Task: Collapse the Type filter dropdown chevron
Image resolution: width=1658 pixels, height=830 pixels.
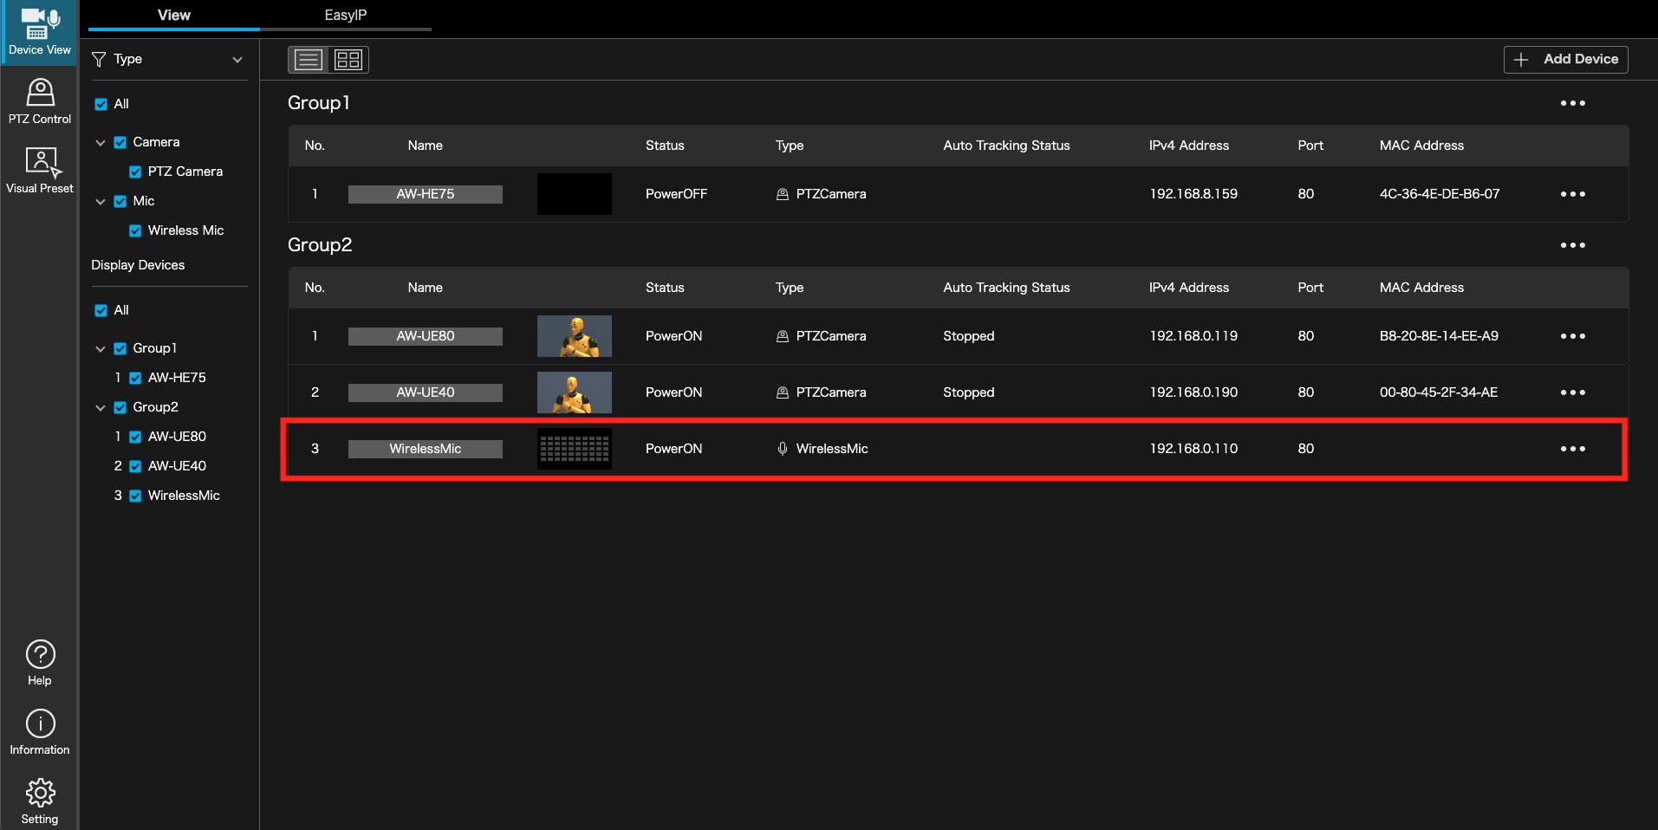Action: tap(237, 60)
